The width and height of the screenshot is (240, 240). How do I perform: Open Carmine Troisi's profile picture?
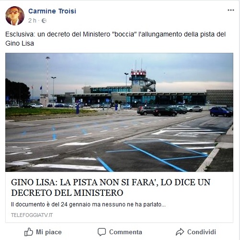coord(15,16)
